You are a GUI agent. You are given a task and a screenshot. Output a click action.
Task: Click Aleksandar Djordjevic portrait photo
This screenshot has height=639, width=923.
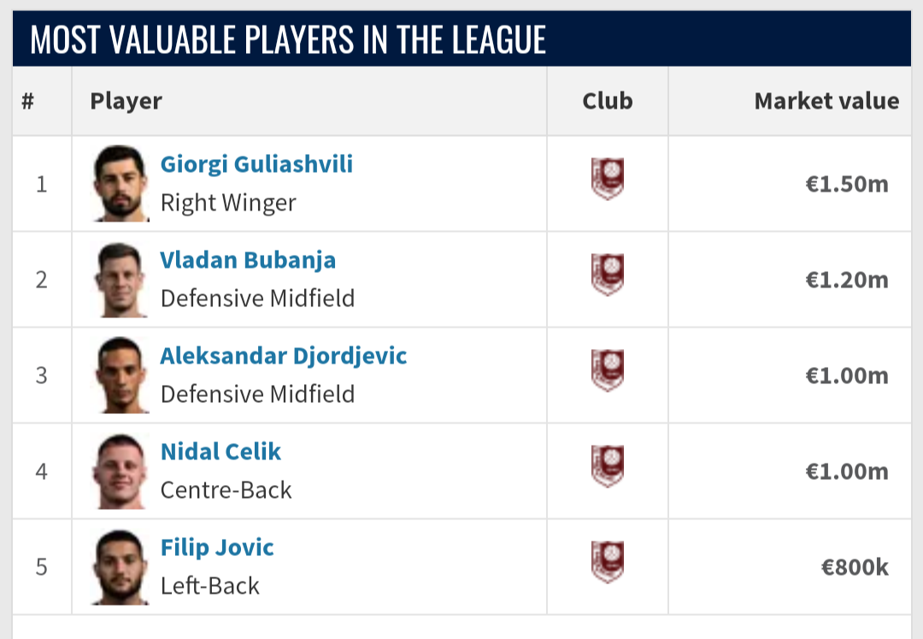(121, 376)
